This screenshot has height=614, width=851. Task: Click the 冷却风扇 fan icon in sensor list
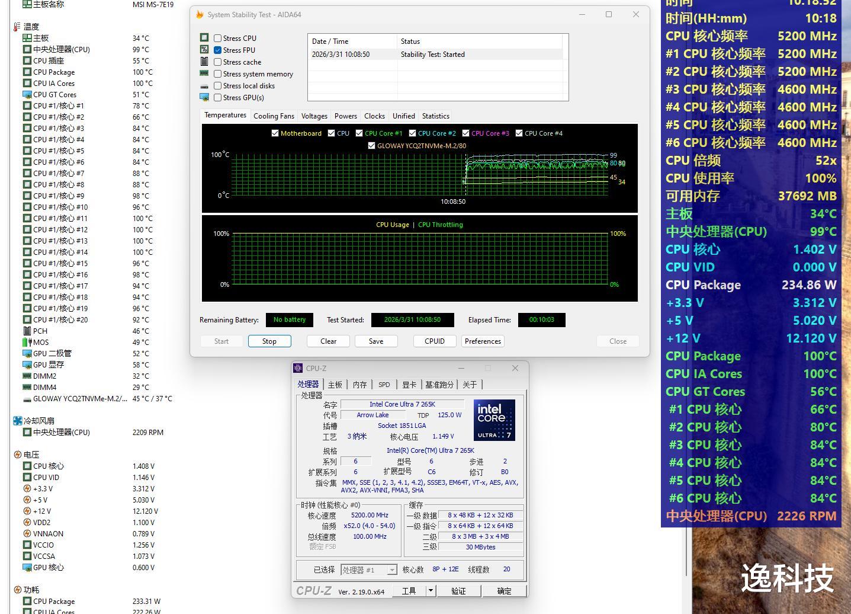coord(18,421)
